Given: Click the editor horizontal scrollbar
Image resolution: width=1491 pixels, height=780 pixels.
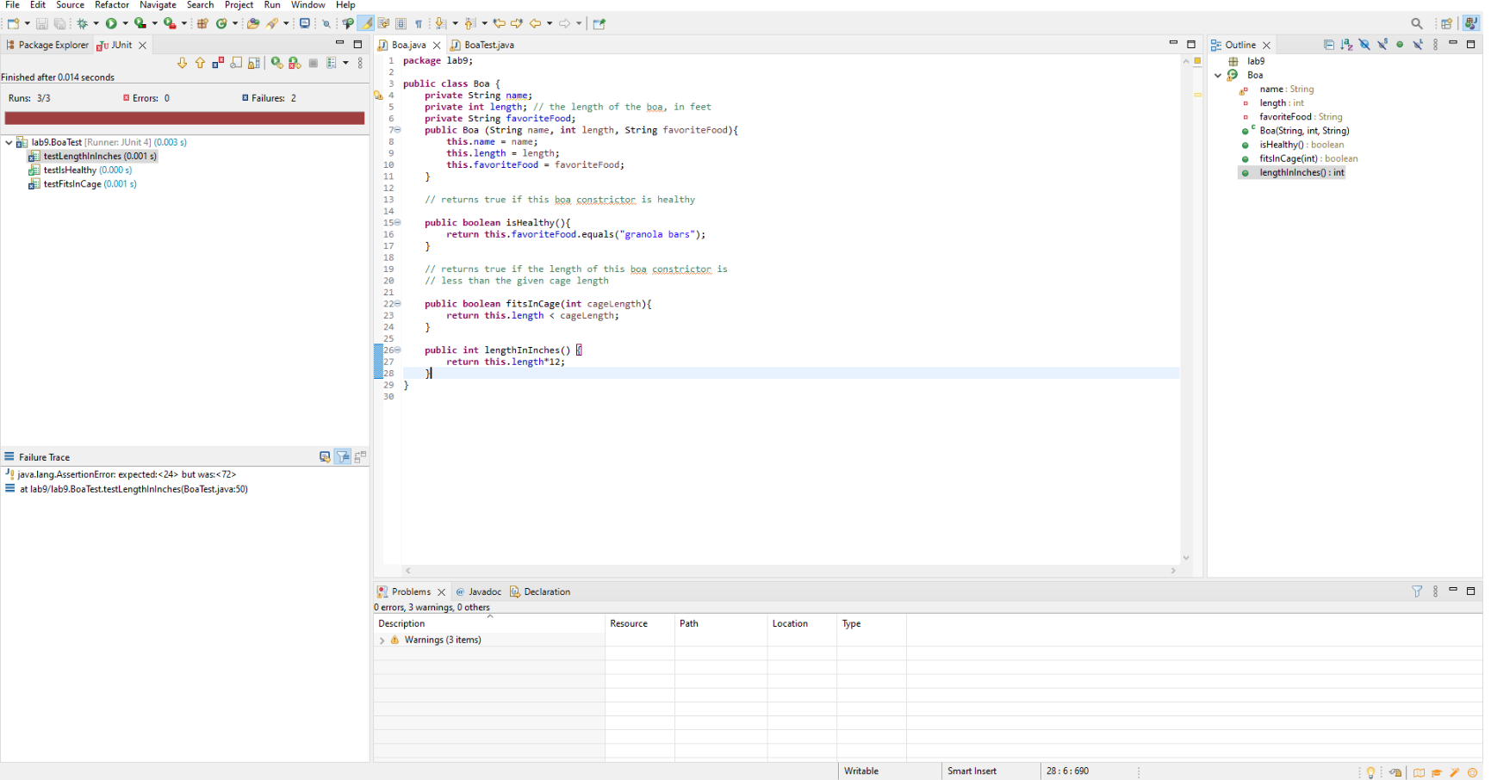Looking at the screenshot, I should point(790,571).
